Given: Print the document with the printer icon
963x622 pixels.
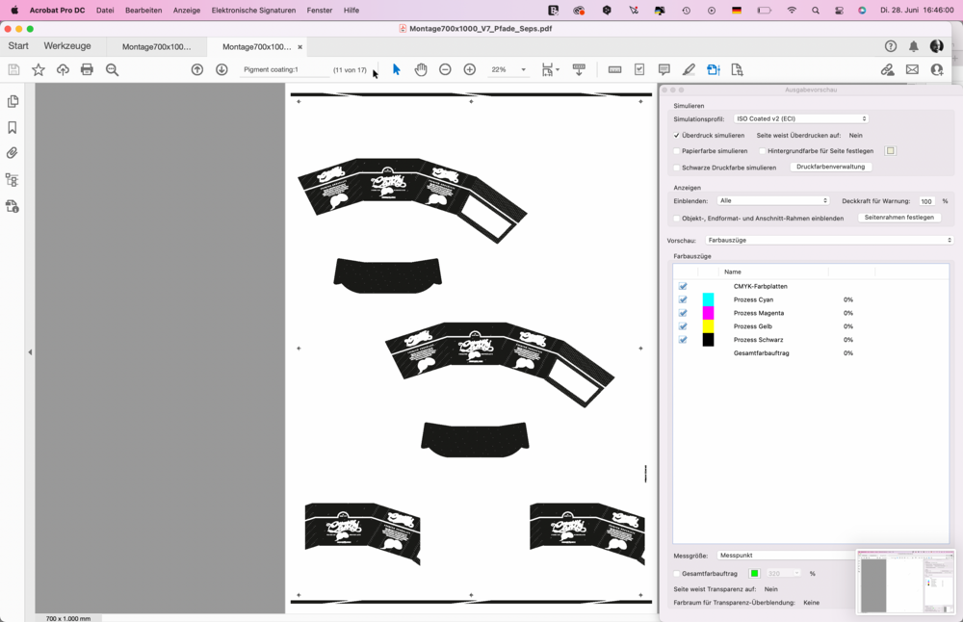Looking at the screenshot, I should click(x=88, y=70).
